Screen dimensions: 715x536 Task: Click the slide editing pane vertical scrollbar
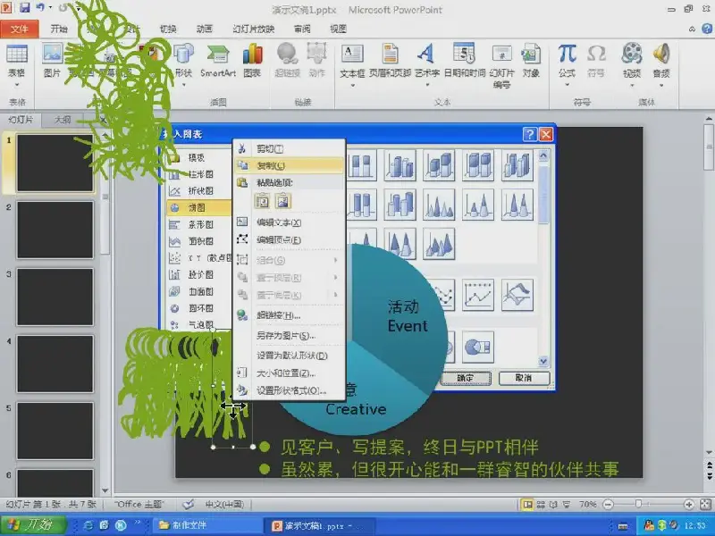coord(709,287)
